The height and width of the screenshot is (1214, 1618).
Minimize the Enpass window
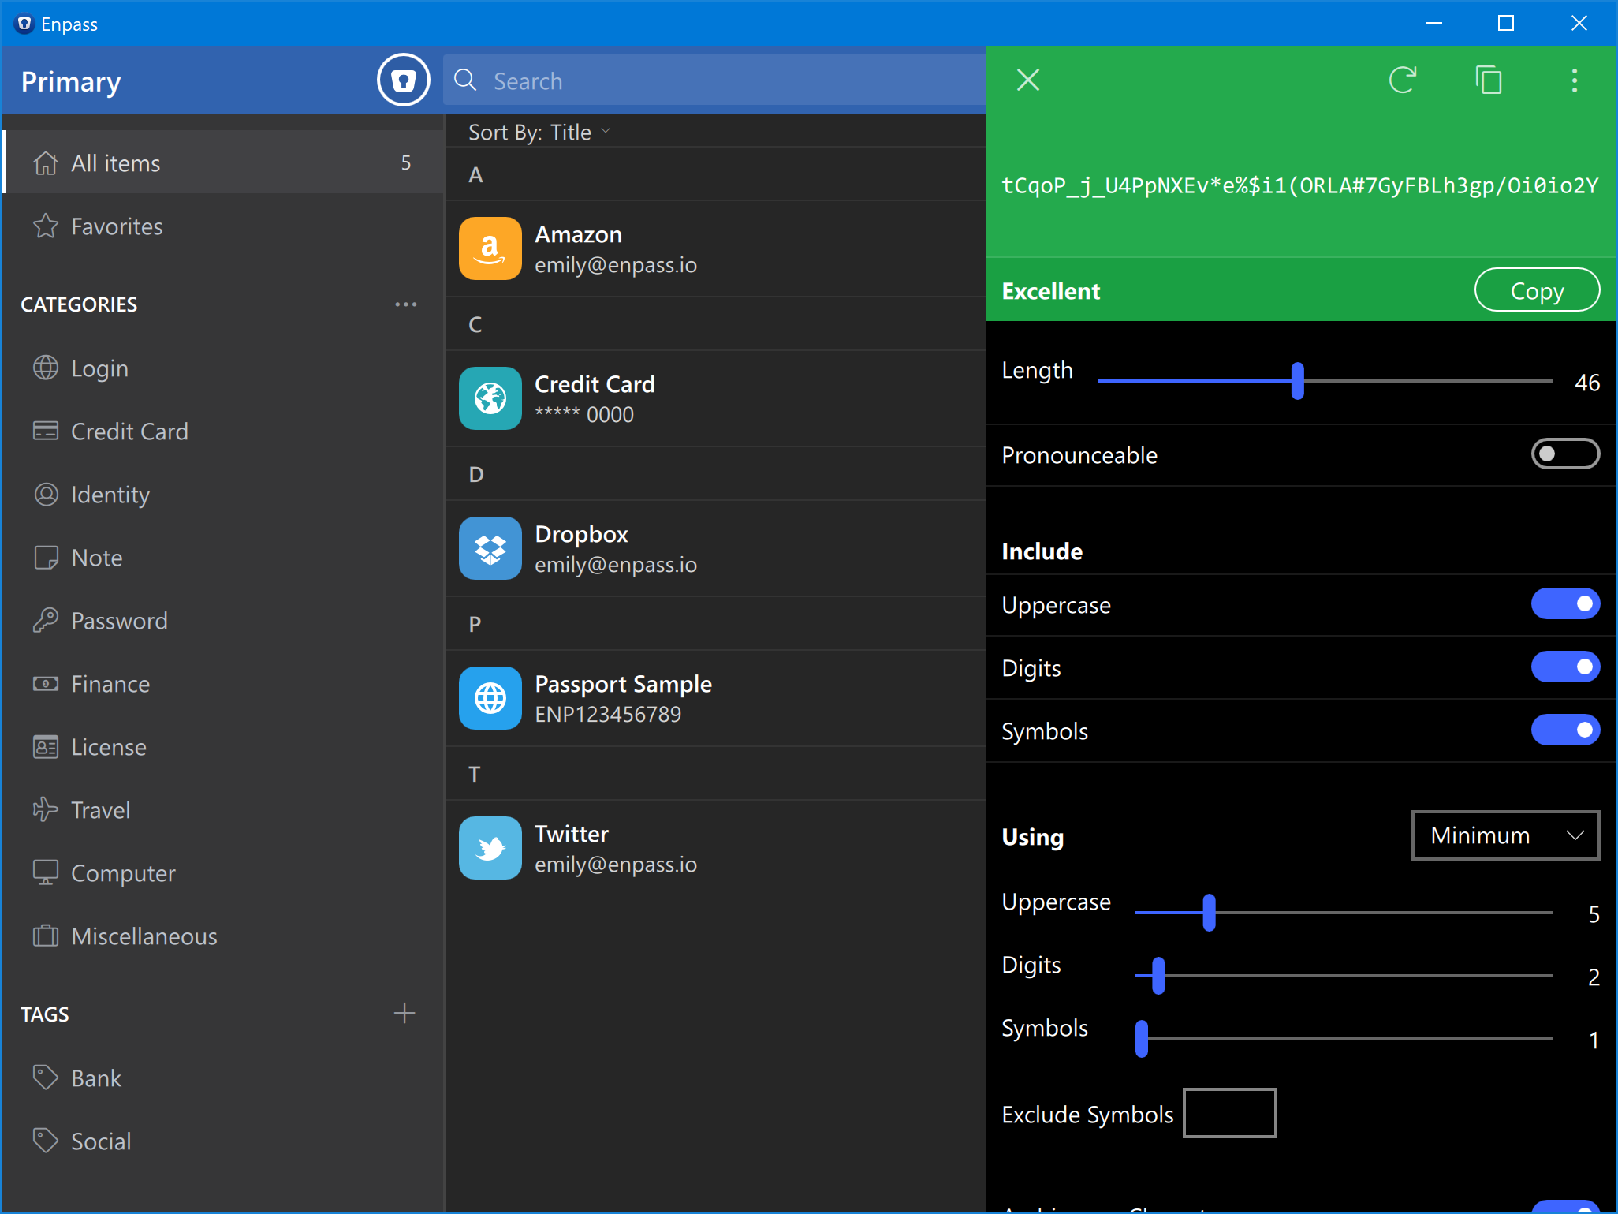click(1434, 23)
